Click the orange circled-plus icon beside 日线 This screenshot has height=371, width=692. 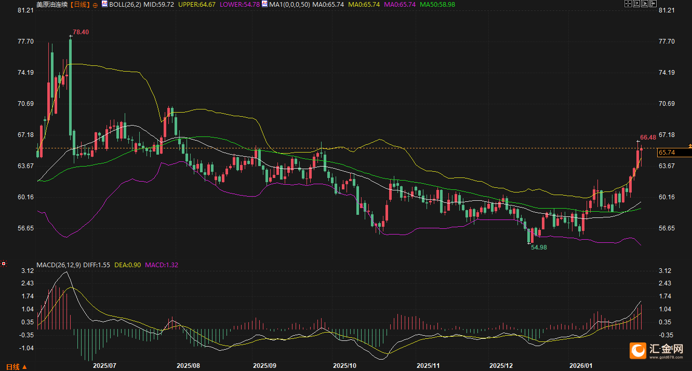pyautogui.click(x=95, y=4)
